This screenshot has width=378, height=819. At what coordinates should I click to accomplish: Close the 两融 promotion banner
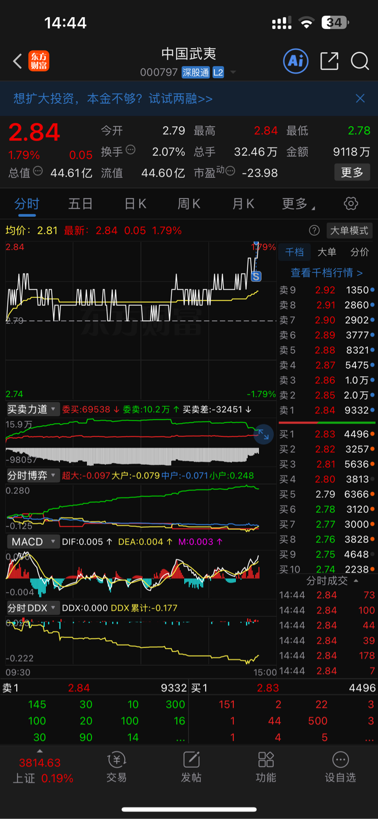(x=360, y=99)
